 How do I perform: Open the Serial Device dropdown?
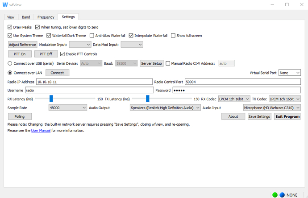91,63
